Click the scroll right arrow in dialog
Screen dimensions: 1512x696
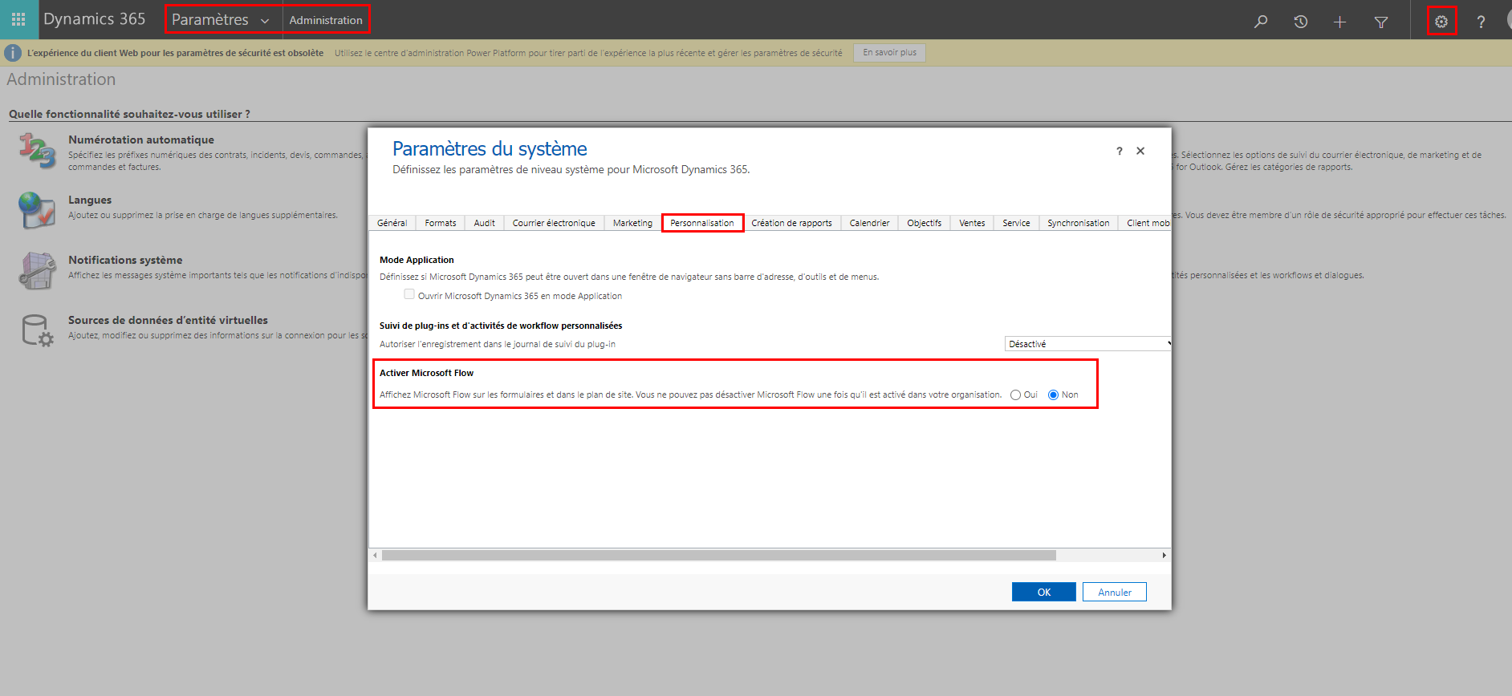pos(1164,555)
